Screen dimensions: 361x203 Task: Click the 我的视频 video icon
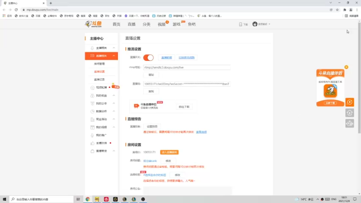[93, 127]
